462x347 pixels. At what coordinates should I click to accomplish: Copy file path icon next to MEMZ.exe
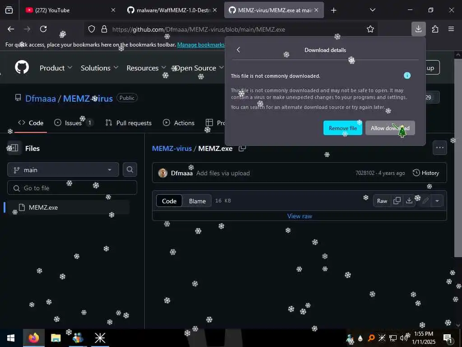point(242,148)
